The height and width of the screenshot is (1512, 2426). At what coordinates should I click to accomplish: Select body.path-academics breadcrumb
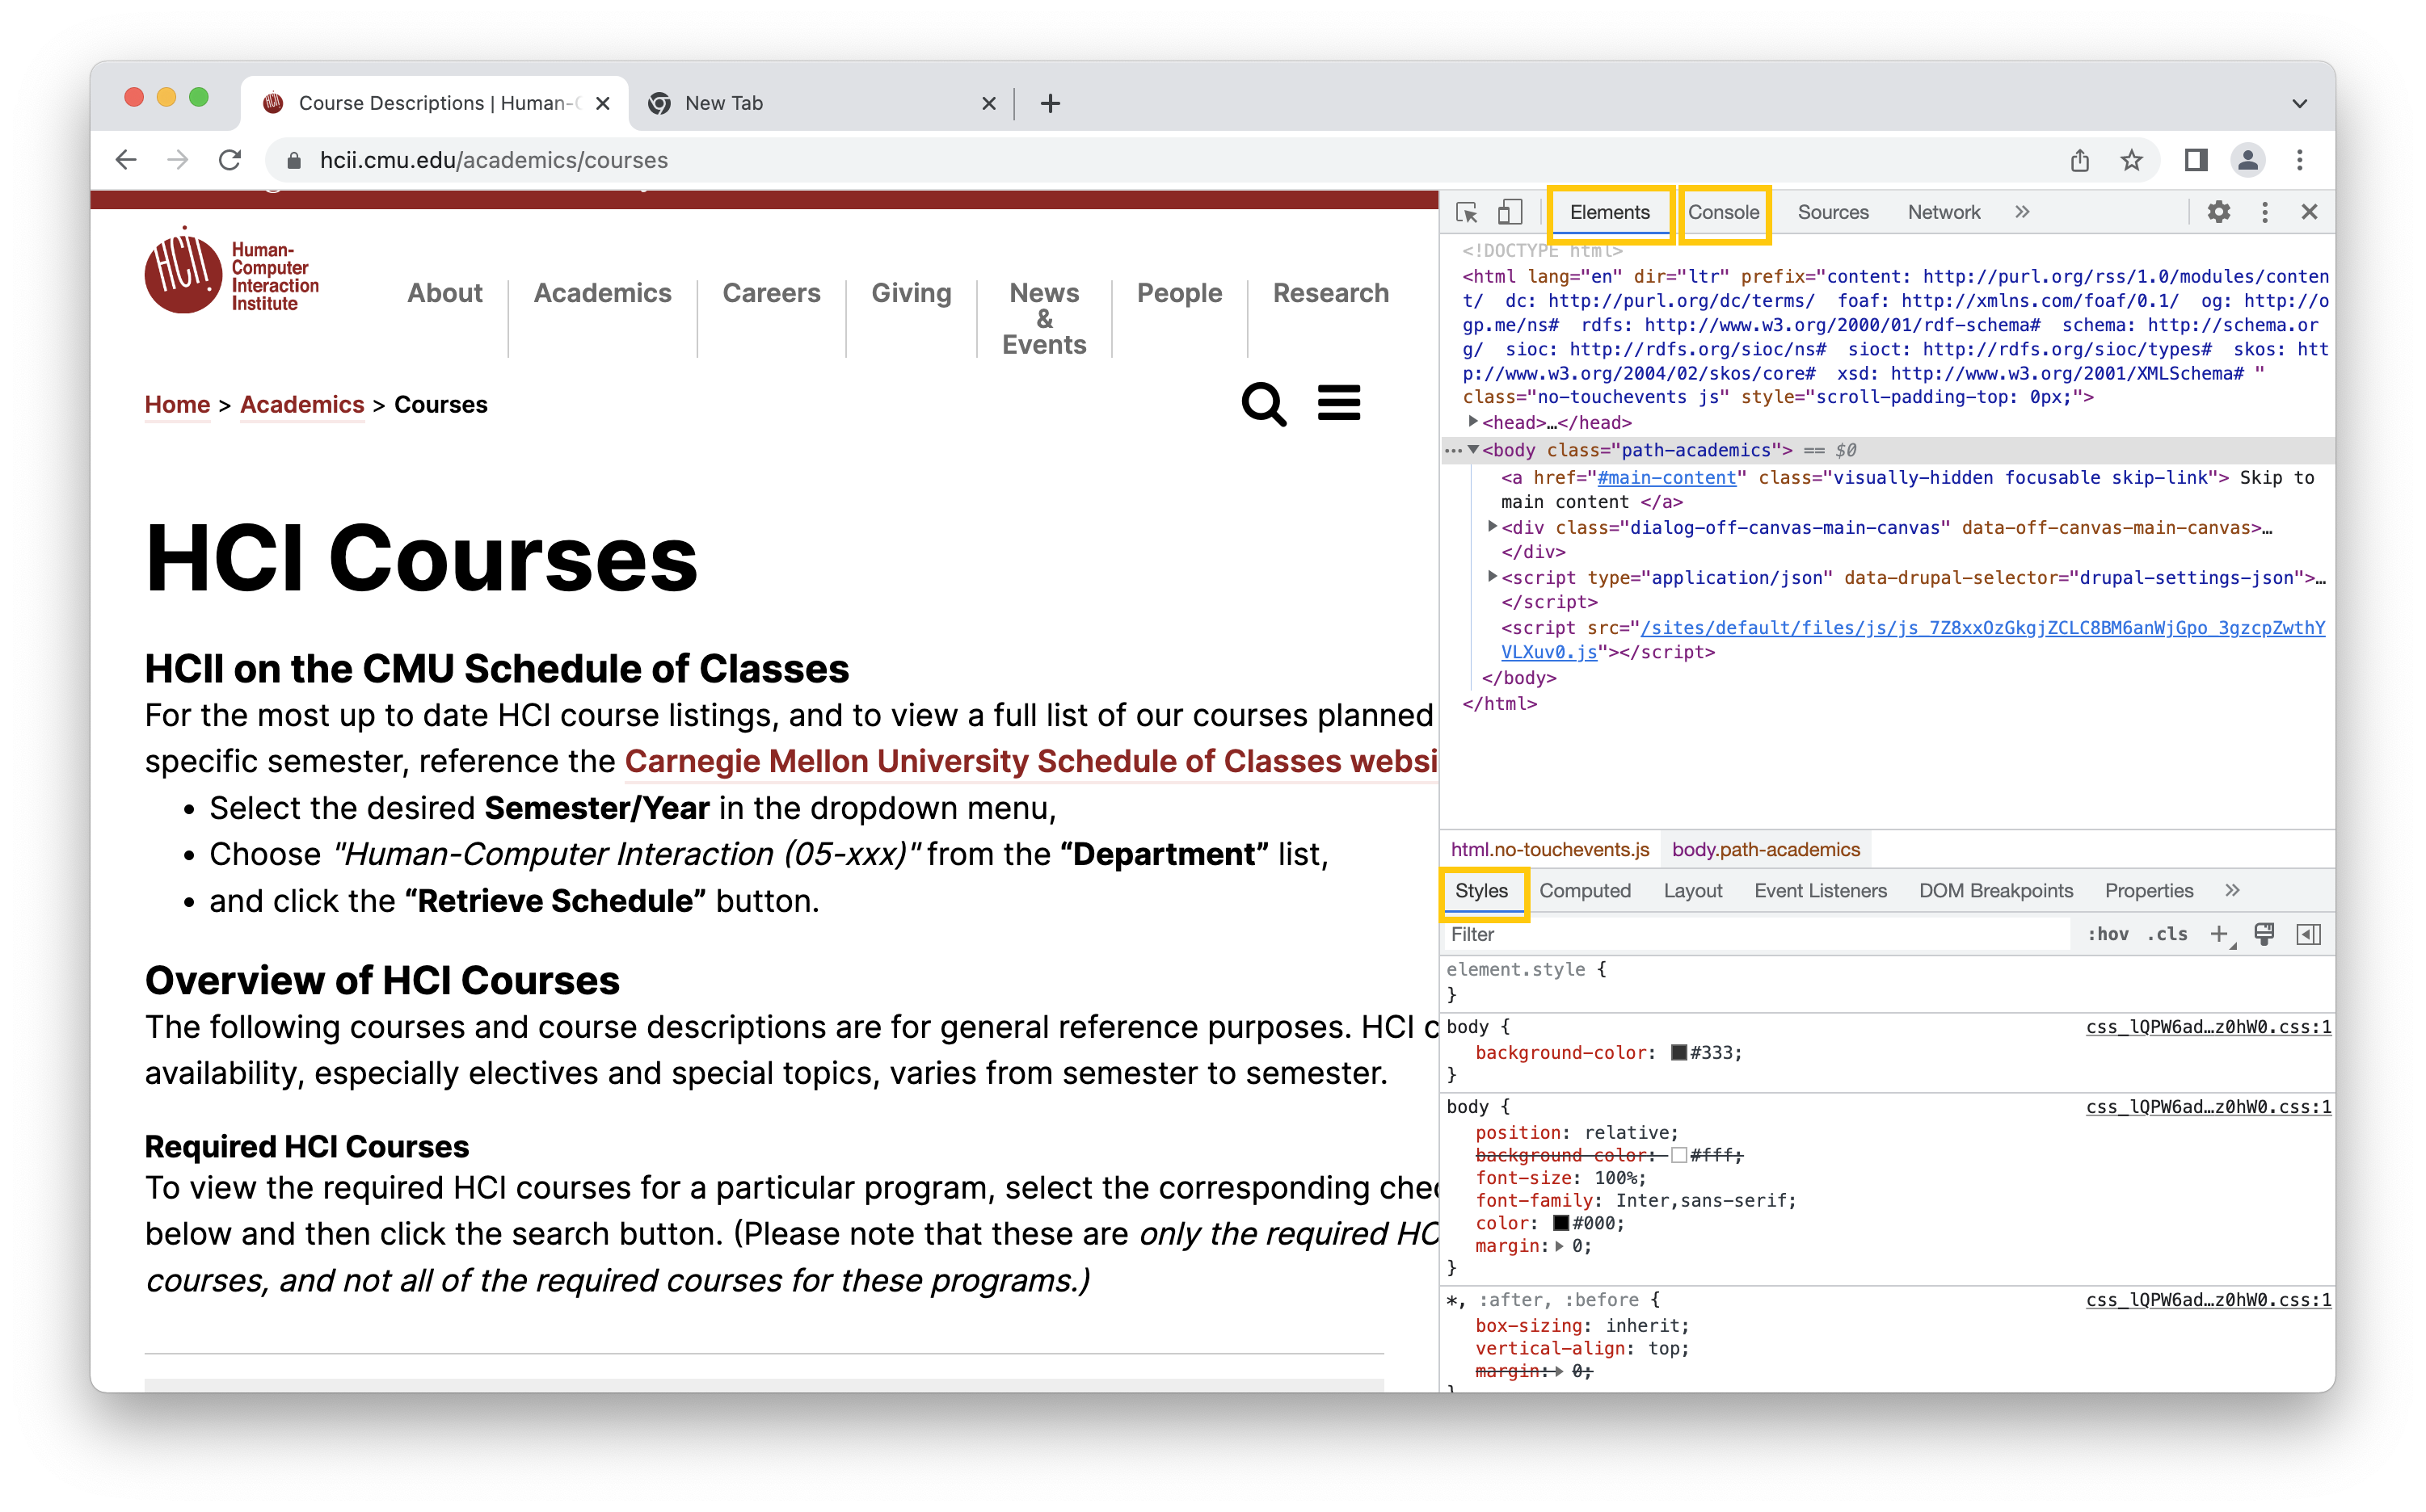[1765, 849]
